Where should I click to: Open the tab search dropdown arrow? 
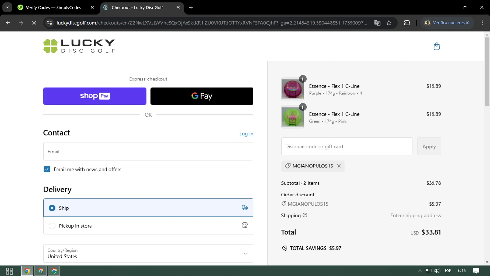7,7
